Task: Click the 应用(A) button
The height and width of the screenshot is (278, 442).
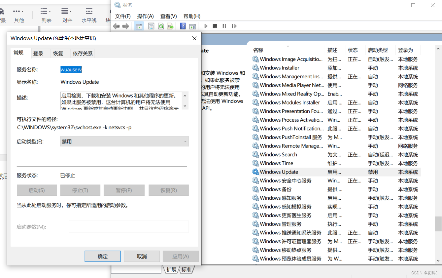Action: 181,257
